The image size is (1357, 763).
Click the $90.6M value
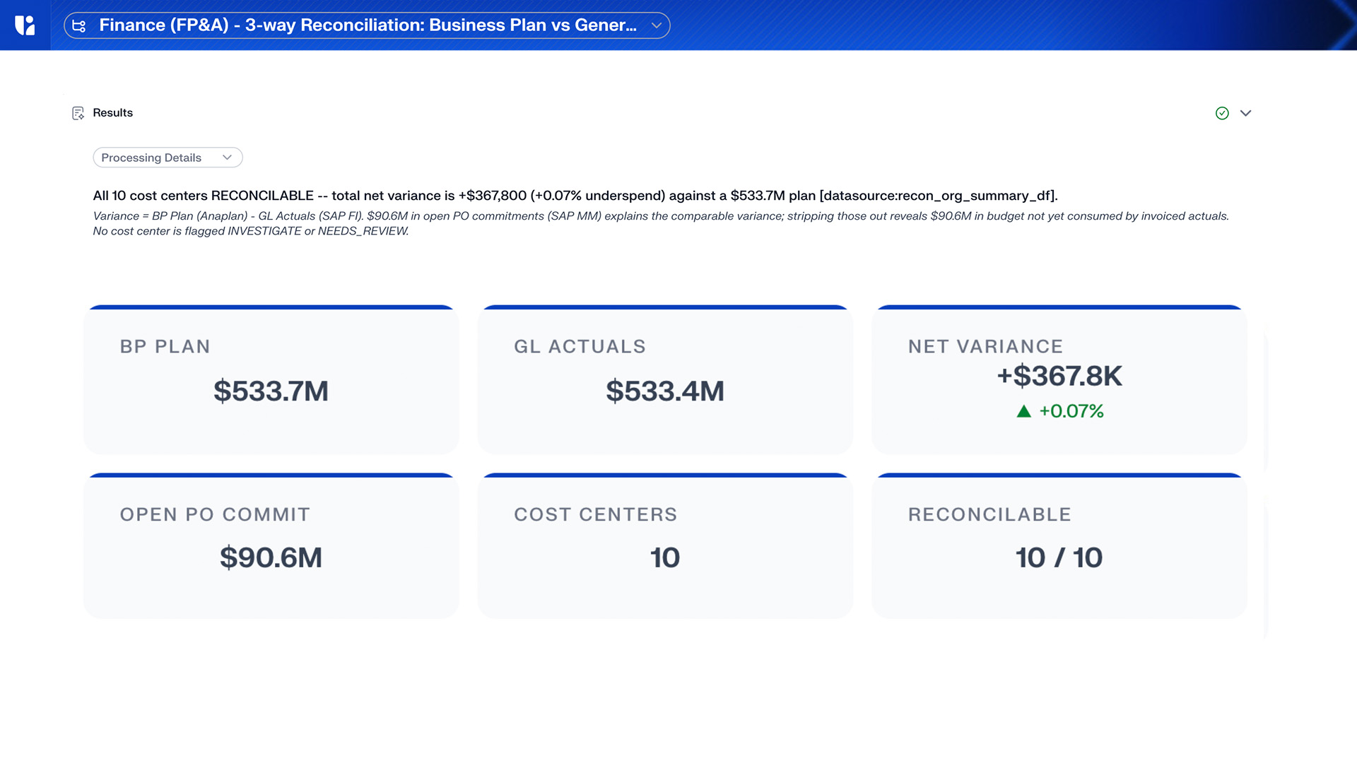[x=271, y=557]
